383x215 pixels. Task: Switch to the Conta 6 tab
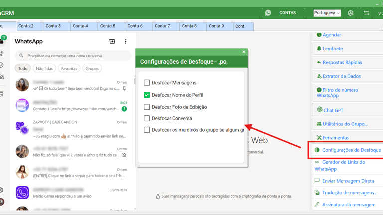click(x=139, y=26)
